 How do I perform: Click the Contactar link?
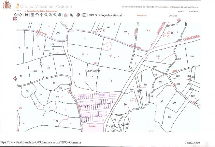pyautogui.click(x=193, y=11)
